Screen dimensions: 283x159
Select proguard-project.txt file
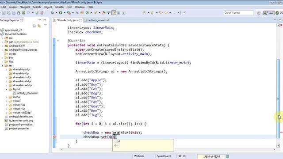[21, 125]
